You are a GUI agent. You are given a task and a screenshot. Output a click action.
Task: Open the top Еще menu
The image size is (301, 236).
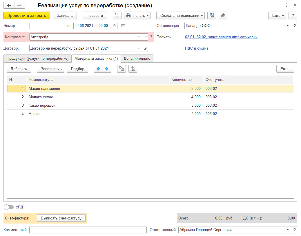(x=277, y=16)
